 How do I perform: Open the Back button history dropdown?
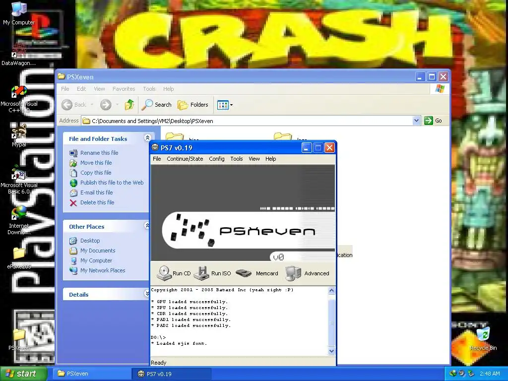(x=92, y=105)
